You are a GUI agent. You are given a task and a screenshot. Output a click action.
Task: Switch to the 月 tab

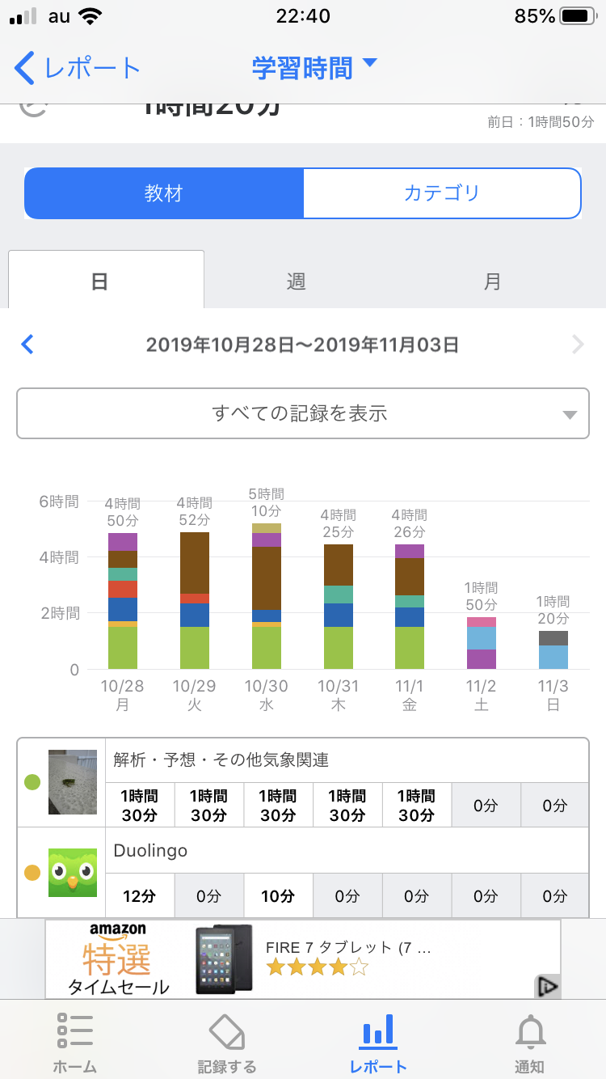point(492,281)
